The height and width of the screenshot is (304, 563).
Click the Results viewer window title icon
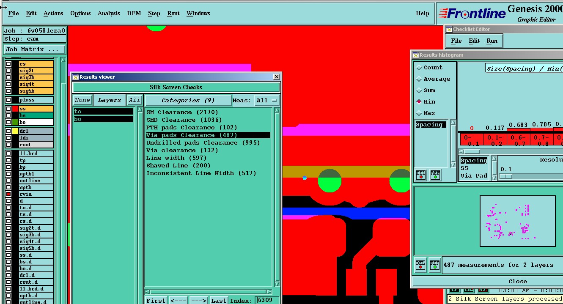tap(76, 77)
